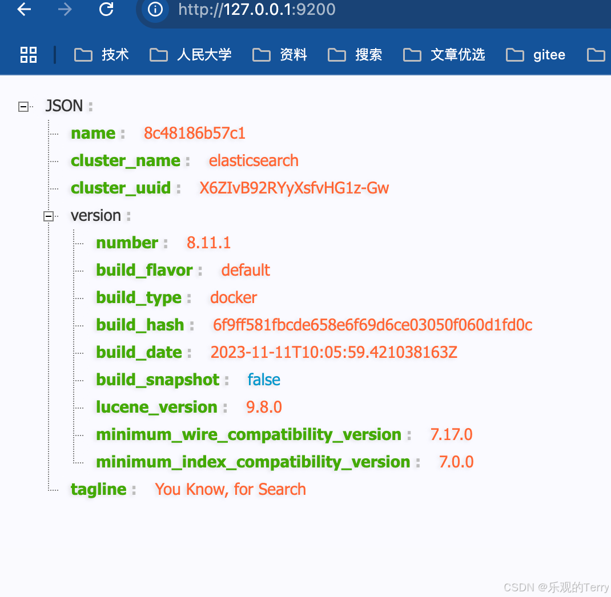Open the gitee bookmark folder
611x597 pixels.
click(536, 55)
